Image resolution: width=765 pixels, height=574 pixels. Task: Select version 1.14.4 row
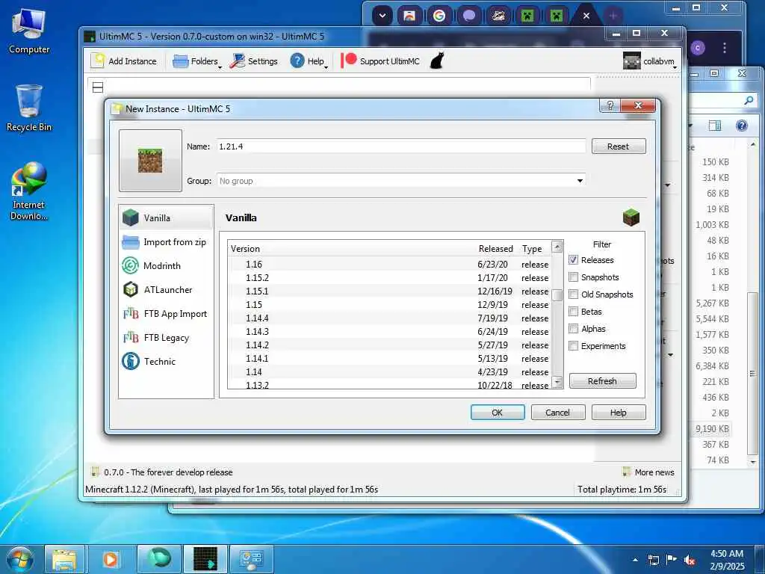pos(389,318)
